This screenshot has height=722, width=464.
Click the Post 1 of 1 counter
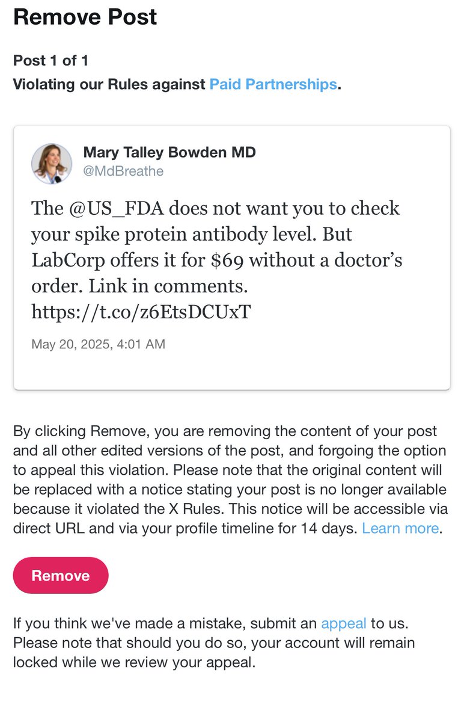click(50, 61)
